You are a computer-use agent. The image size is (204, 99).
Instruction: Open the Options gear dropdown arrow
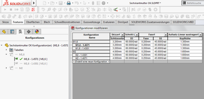tap(107, 3)
